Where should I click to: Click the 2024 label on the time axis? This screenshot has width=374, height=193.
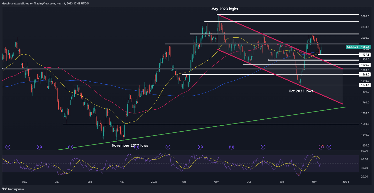pos(346,182)
